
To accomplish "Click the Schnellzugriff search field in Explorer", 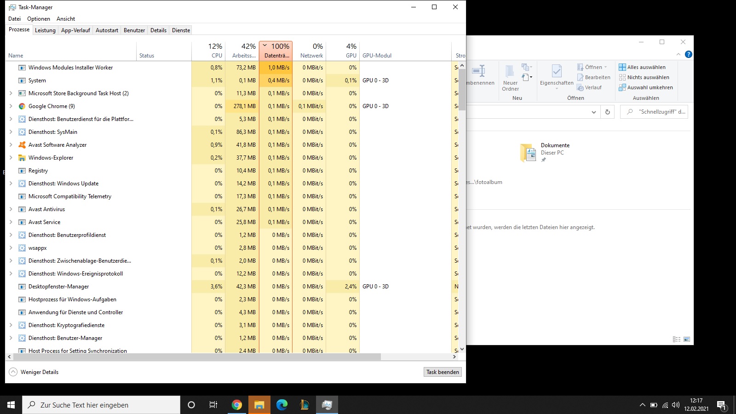I will tap(654, 112).
